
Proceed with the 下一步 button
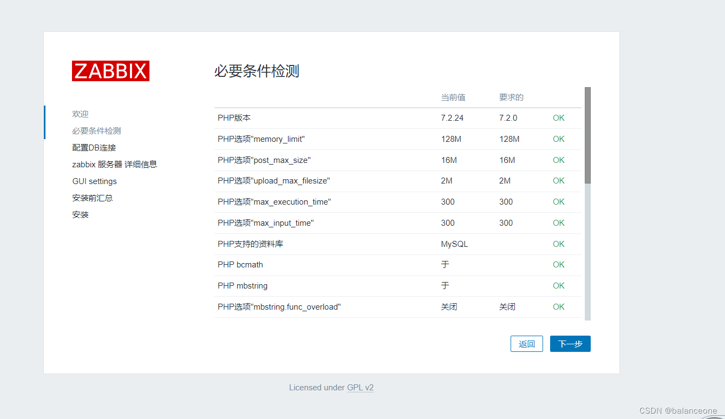coord(570,344)
